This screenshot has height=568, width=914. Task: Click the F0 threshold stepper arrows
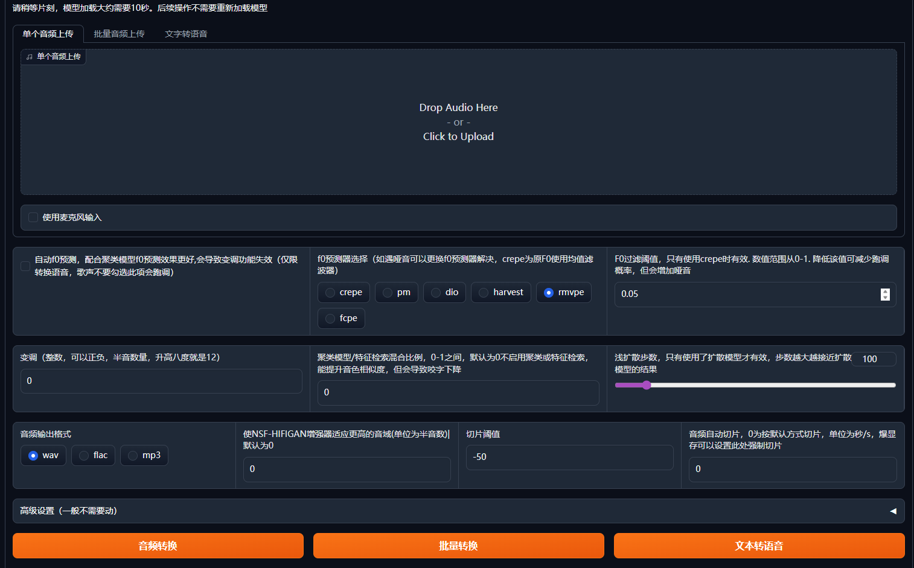885,294
